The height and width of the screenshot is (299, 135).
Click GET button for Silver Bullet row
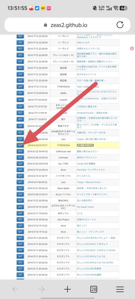tap(20, 188)
